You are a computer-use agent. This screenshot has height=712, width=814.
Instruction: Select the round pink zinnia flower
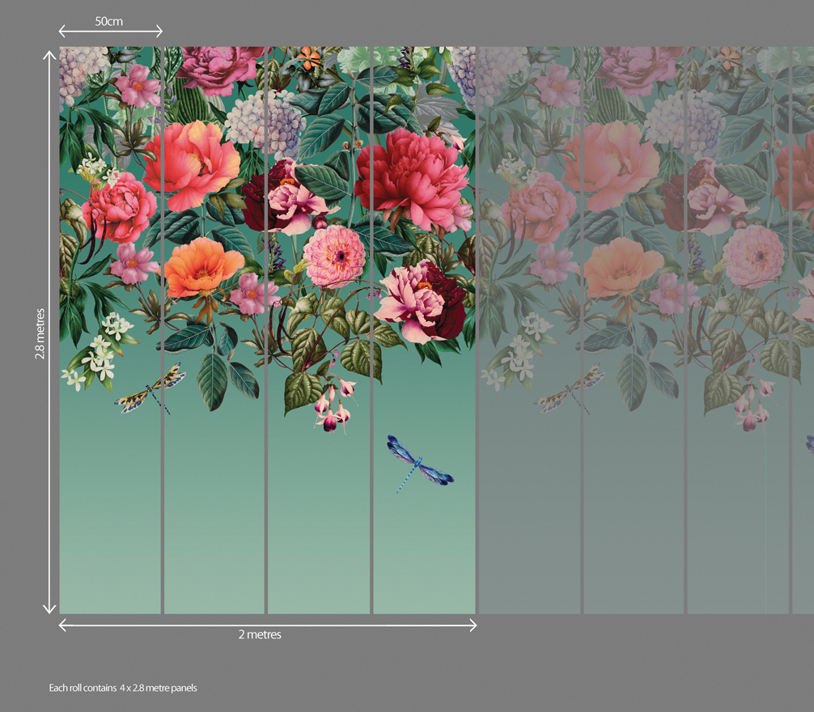[334, 256]
